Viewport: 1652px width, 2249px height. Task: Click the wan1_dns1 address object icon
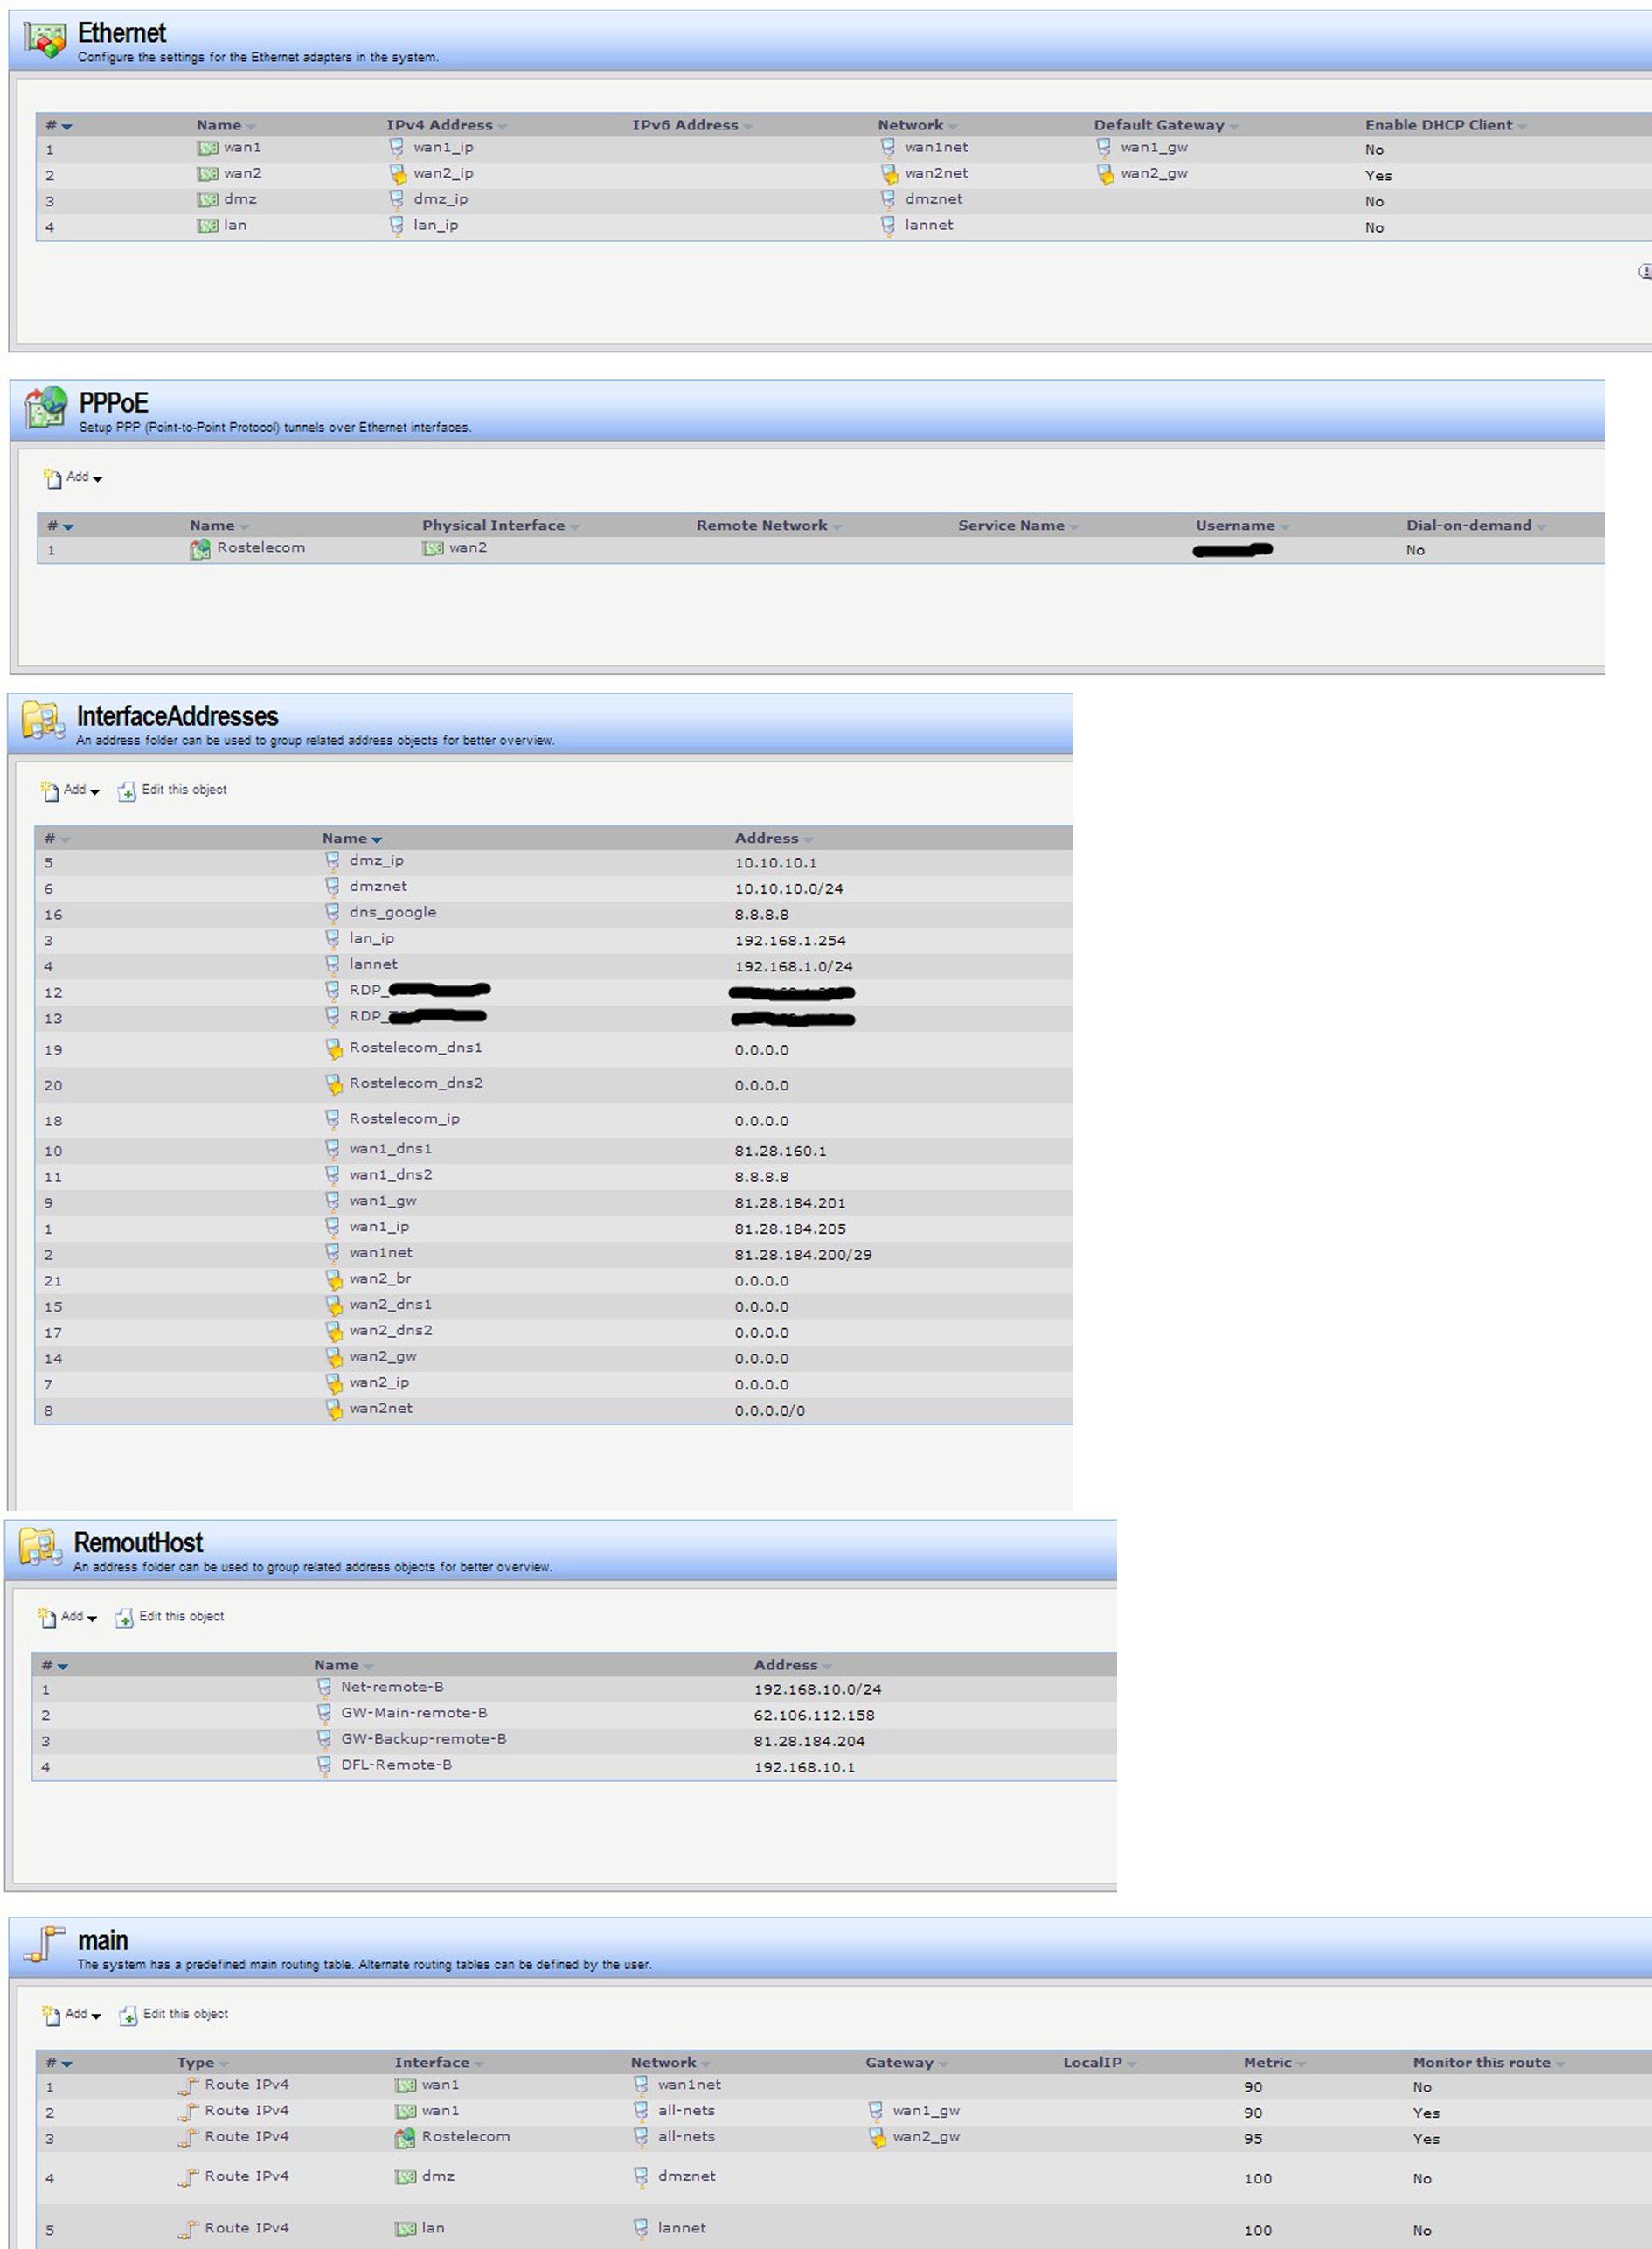[x=332, y=1148]
